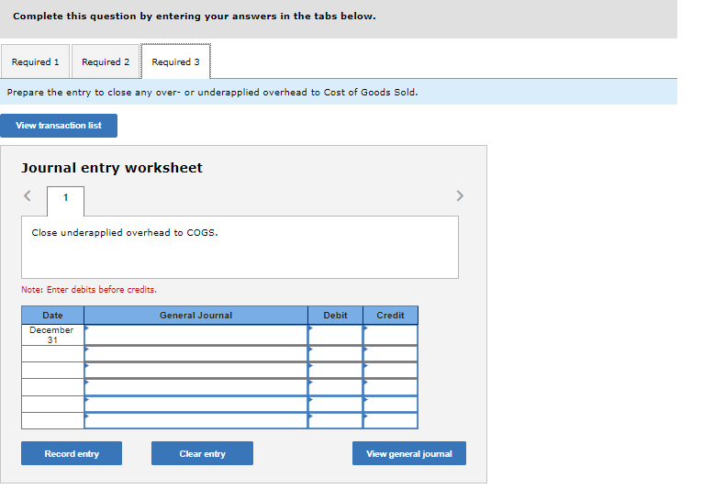
Task: Click the 'Complete this question' banner text
Action: (195, 17)
